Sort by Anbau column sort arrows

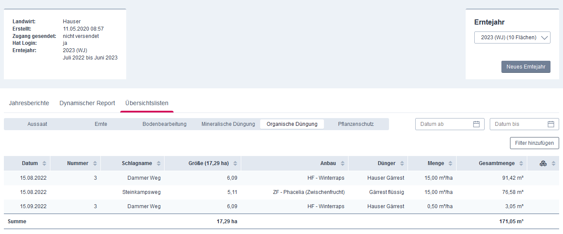click(x=342, y=164)
